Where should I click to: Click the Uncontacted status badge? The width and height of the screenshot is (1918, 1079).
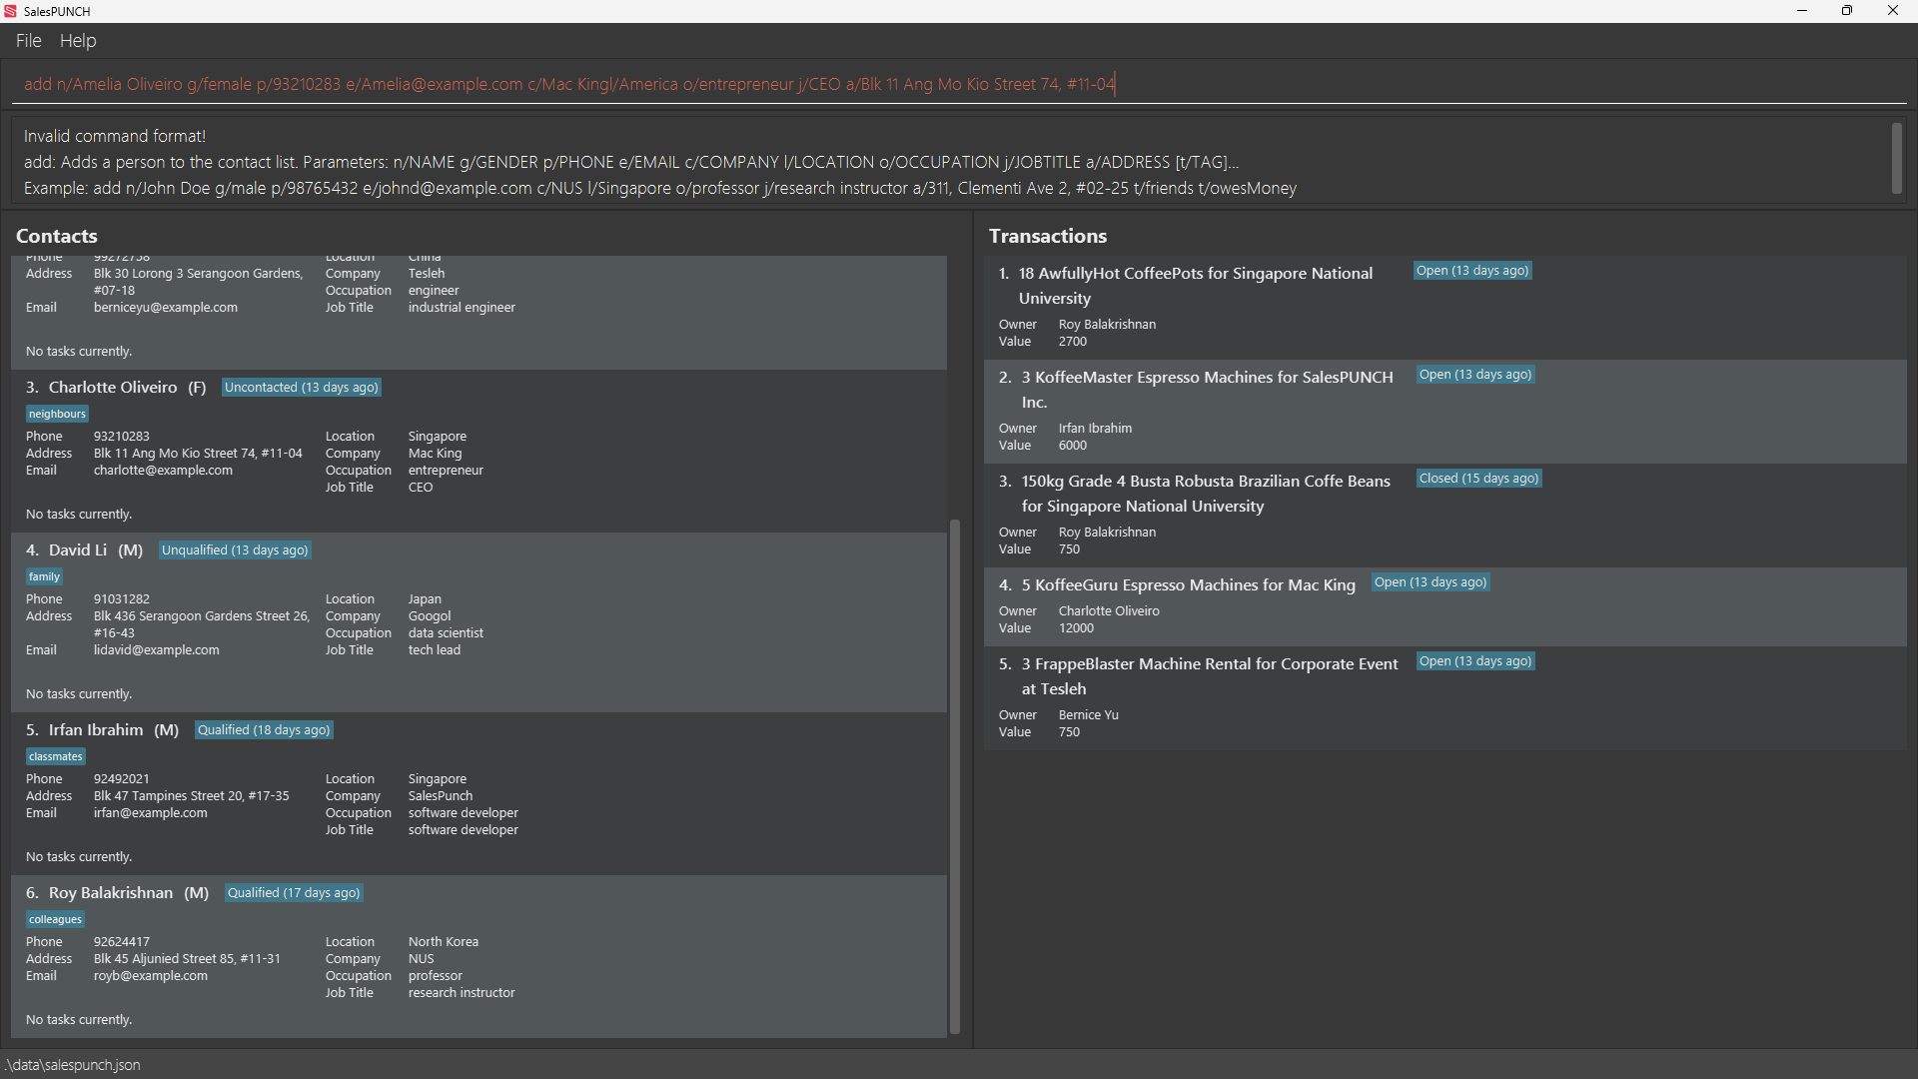tap(301, 388)
